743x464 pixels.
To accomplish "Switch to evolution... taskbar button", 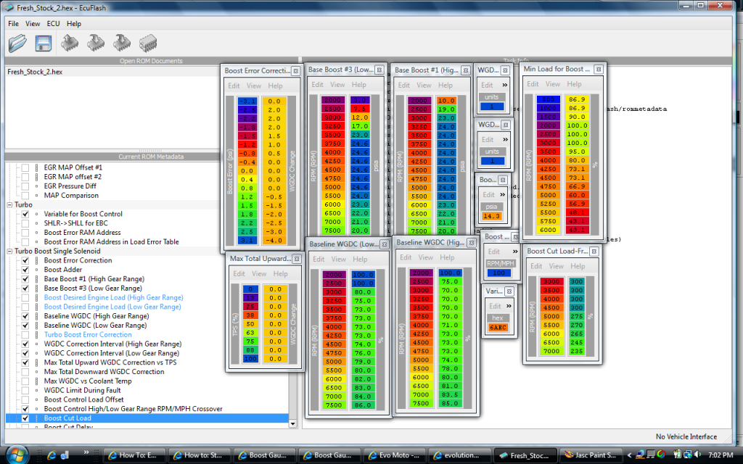I will click(x=459, y=455).
